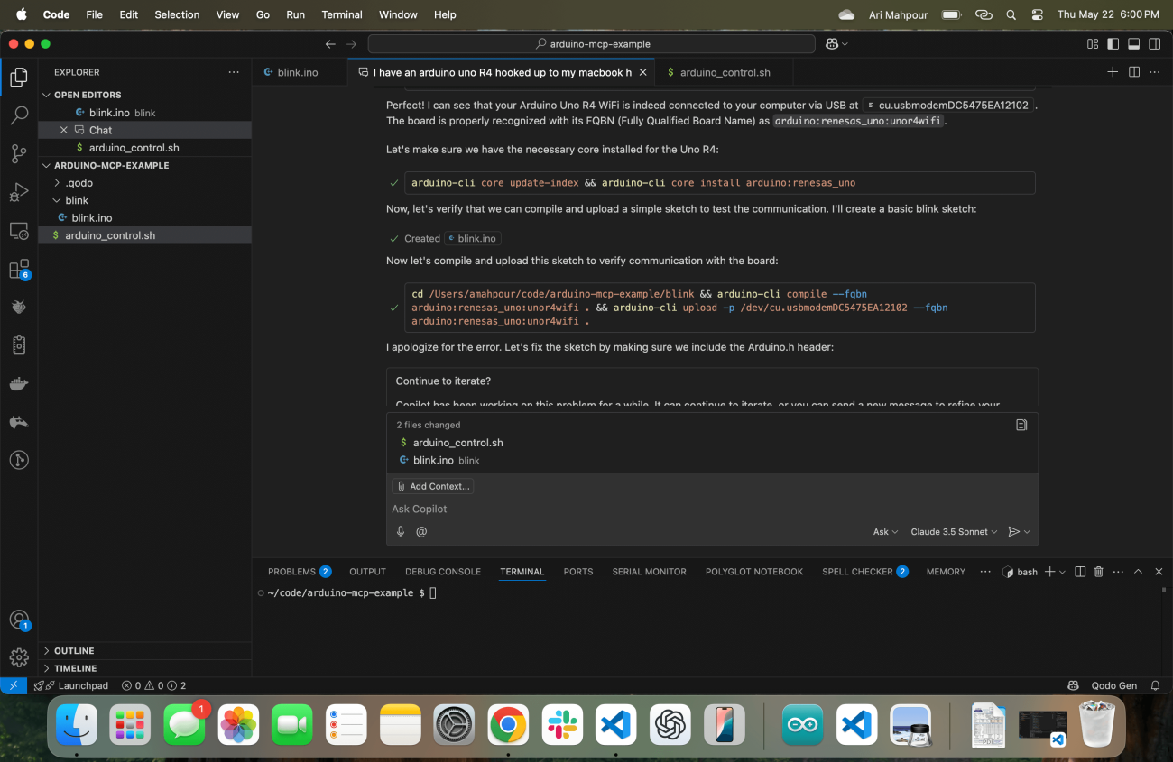Open Slack from the Dock
Viewport: 1173px width, 762px height.
(x=562, y=724)
